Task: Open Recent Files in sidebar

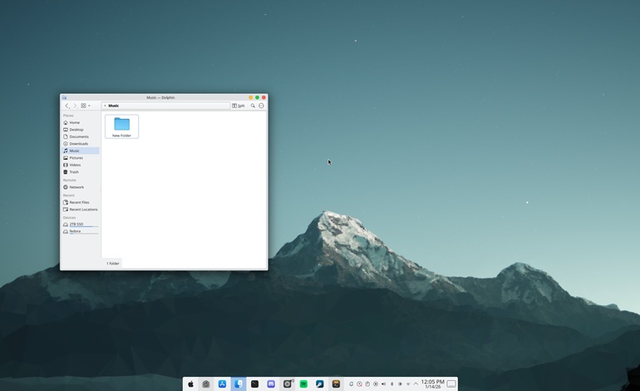Action: 79,202
